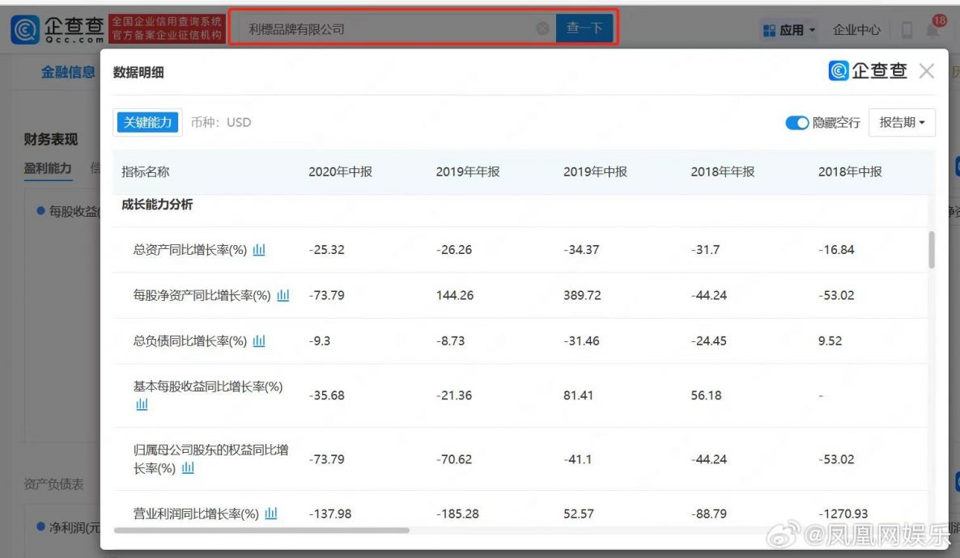
Task: Open the notifications bell with badge
Action: coord(932,29)
